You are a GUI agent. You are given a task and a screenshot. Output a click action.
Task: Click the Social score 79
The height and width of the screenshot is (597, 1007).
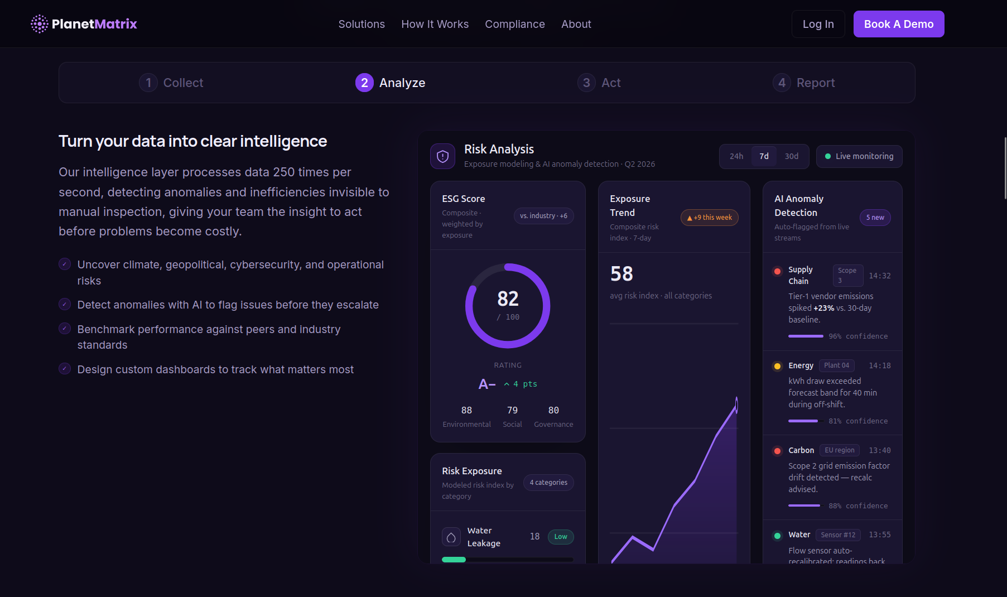point(512,410)
